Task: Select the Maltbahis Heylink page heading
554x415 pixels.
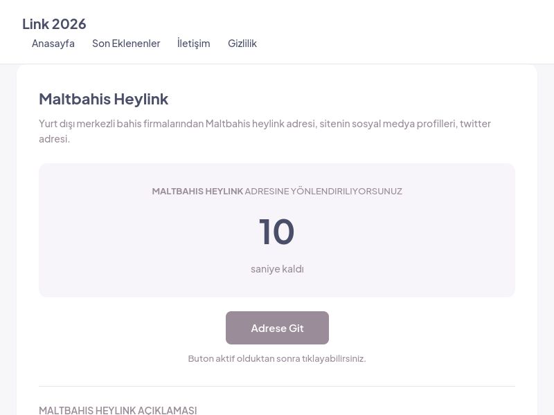Action: pyautogui.click(x=103, y=99)
